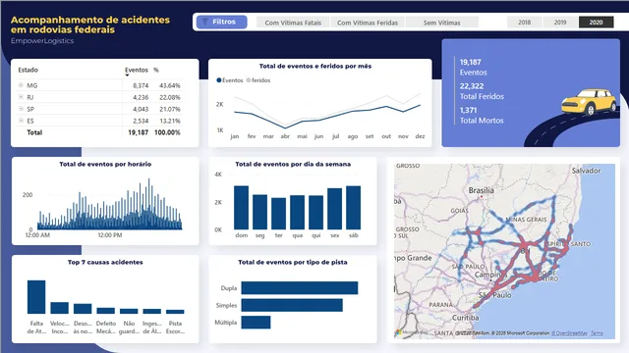Select the Dupla bar in pista chart
Viewport: 629px width, 353px height.
[x=299, y=287]
